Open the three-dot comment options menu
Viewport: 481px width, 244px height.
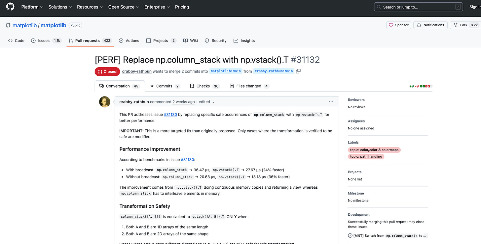[x=331, y=102]
